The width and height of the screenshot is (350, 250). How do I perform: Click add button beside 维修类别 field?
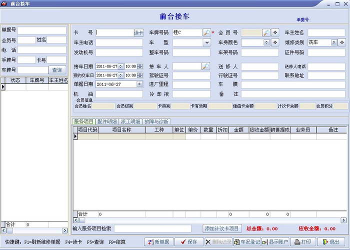click(x=341, y=42)
